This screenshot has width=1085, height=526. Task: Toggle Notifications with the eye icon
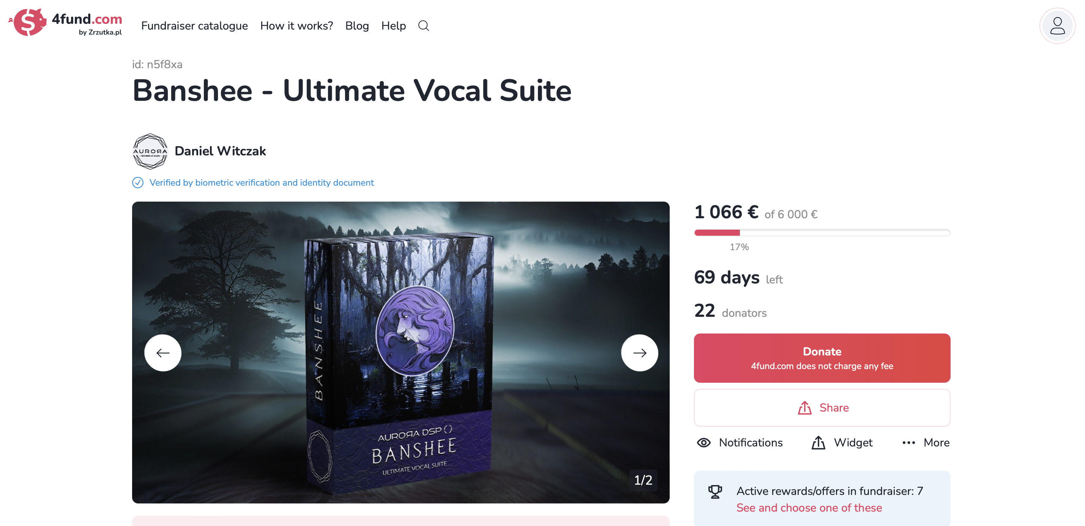coord(704,442)
